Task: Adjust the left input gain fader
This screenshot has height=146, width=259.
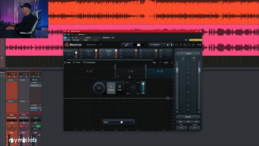Action: tap(177, 70)
